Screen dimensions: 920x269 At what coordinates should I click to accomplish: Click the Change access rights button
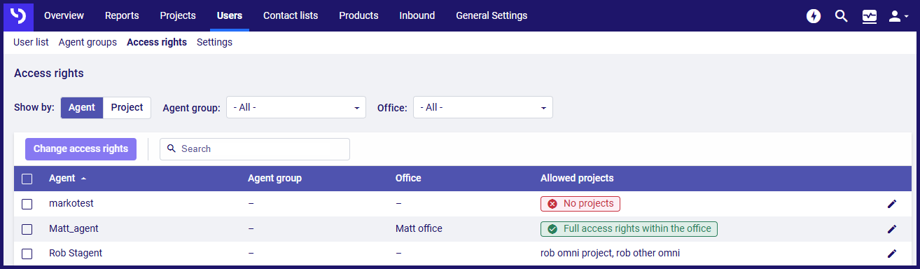pos(81,149)
